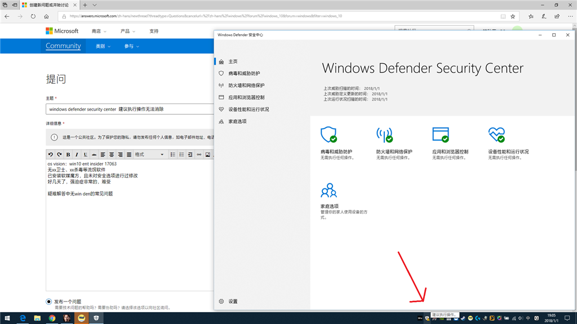
Task: Click the Edge share icon
Action: tap(557, 16)
